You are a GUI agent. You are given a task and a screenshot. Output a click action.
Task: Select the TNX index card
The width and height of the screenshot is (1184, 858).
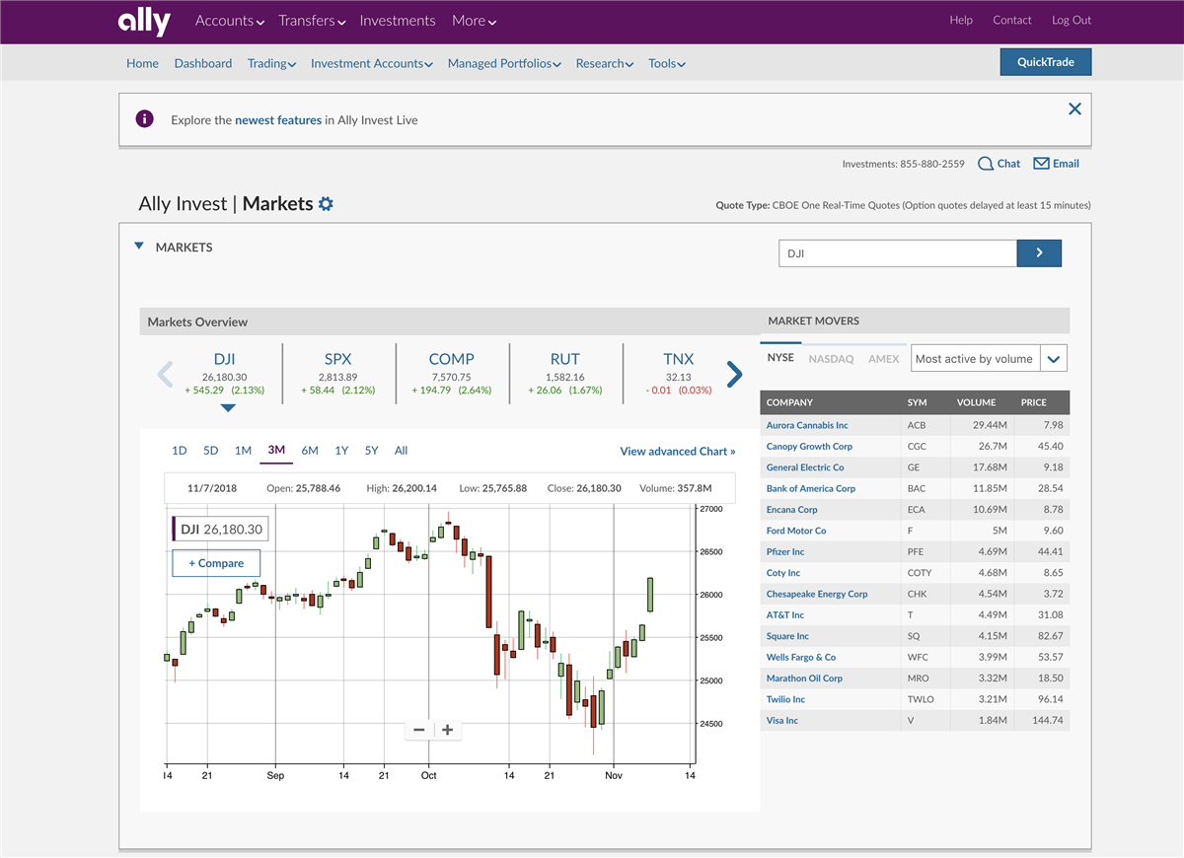pos(679,374)
